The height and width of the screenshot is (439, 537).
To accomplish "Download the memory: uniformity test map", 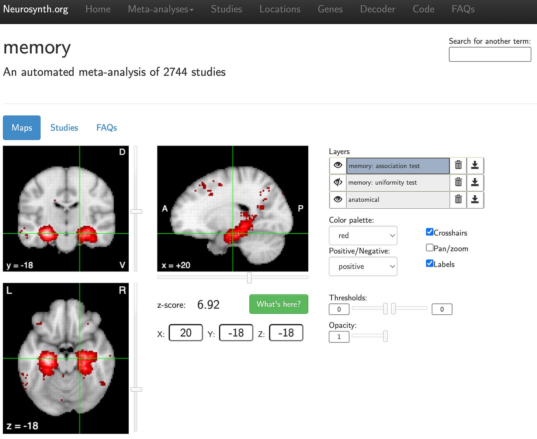I will (475, 182).
